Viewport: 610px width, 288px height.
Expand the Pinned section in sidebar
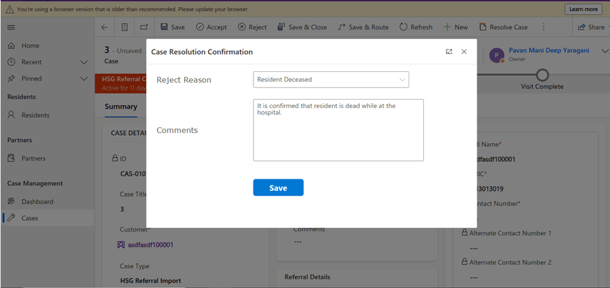pyautogui.click(x=84, y=78)
